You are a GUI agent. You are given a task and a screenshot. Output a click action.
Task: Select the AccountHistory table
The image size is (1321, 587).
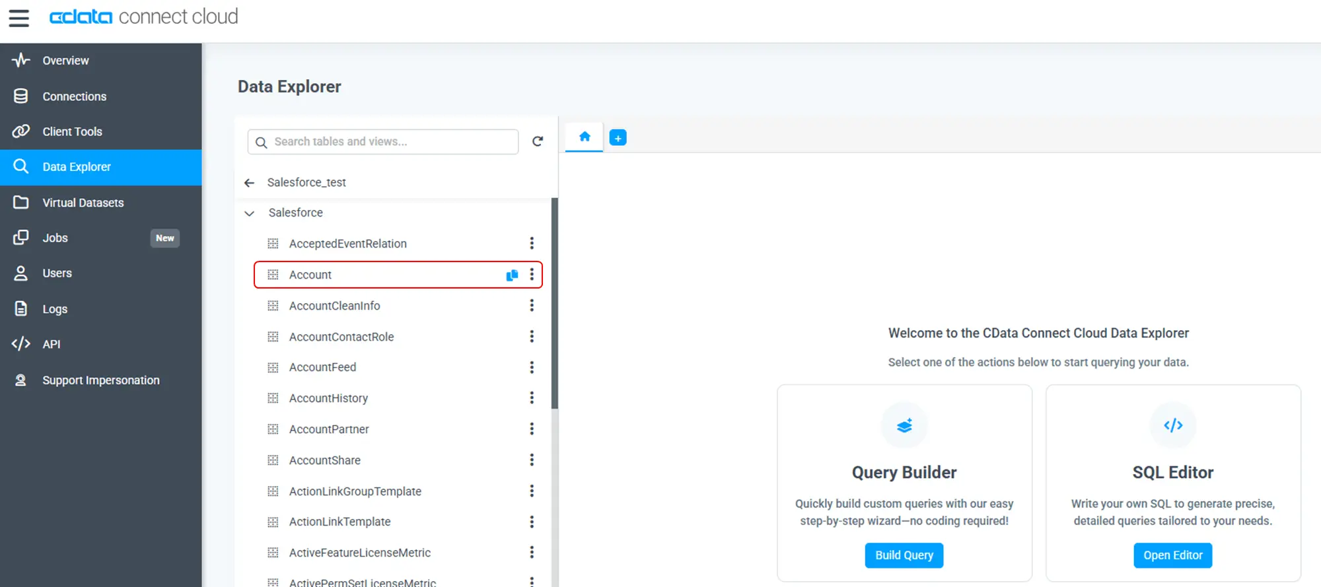[328, 398]
